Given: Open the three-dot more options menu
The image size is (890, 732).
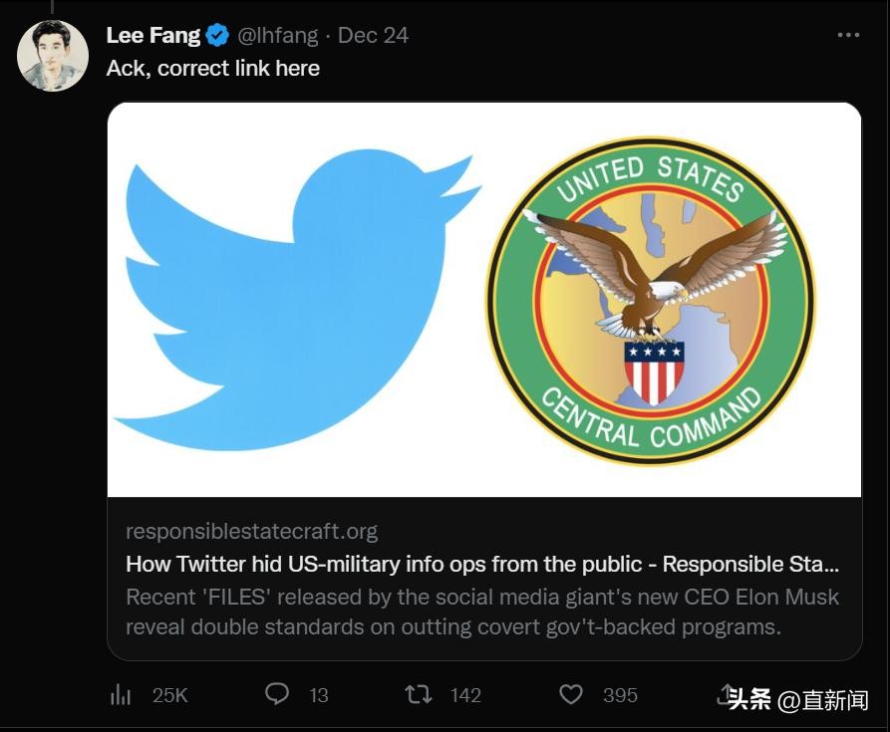Looking at the screenshot, I should coord(848,35).
